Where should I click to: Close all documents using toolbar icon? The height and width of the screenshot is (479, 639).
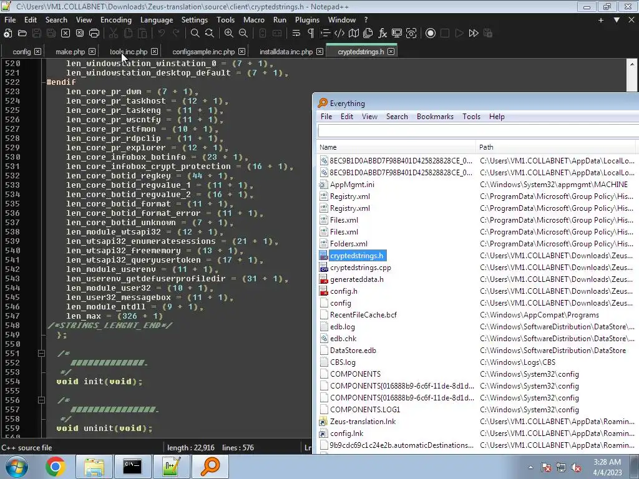(80, 34)
